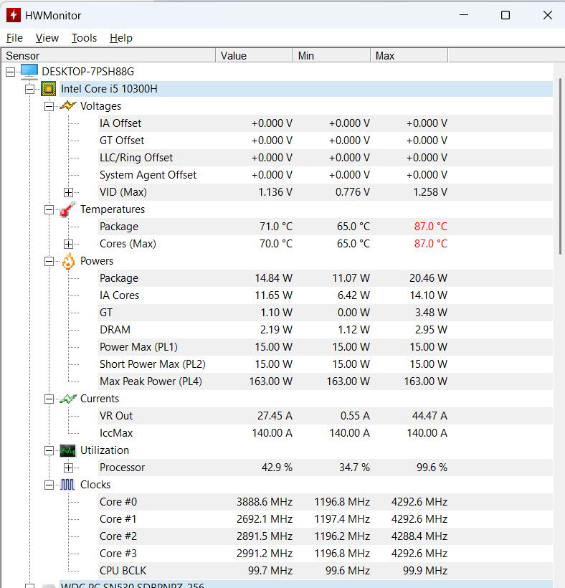The width and height of the screenshot is (565, 588).
Task: Select the Short Power Max (PL2) row
Action: (326, 364)
